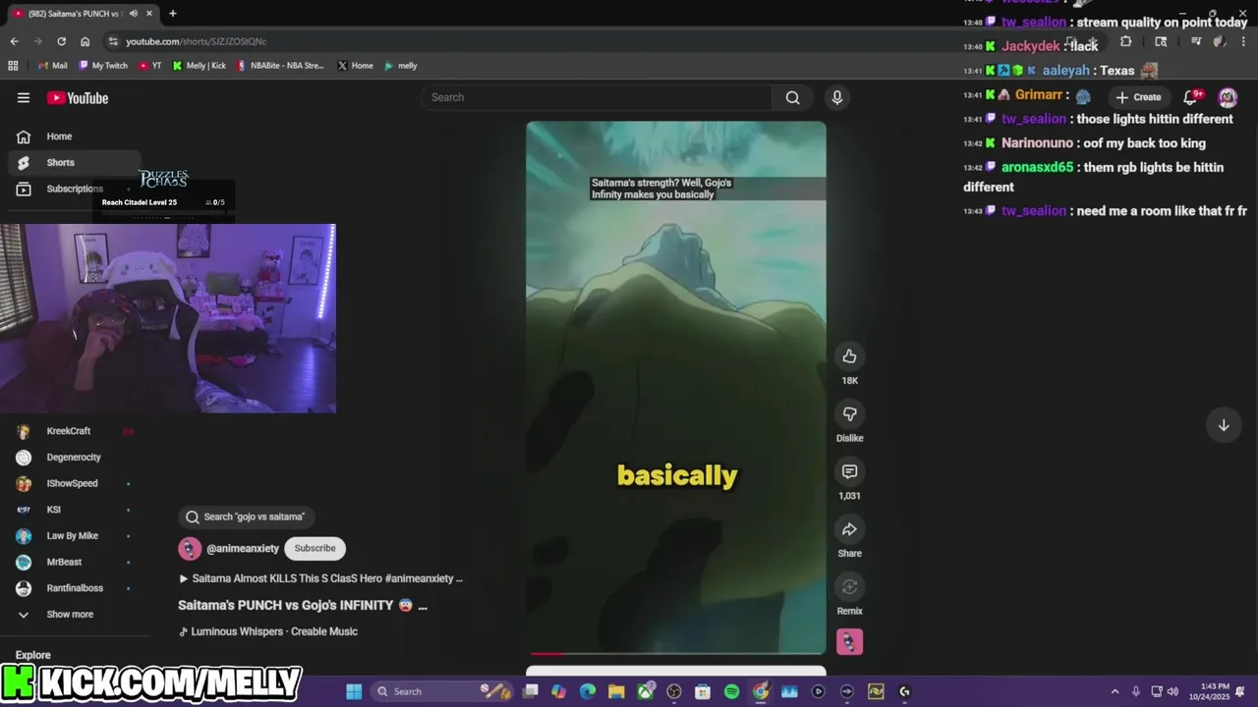
Task: Click the sound thumbnail below Remix
Action: 849,642
